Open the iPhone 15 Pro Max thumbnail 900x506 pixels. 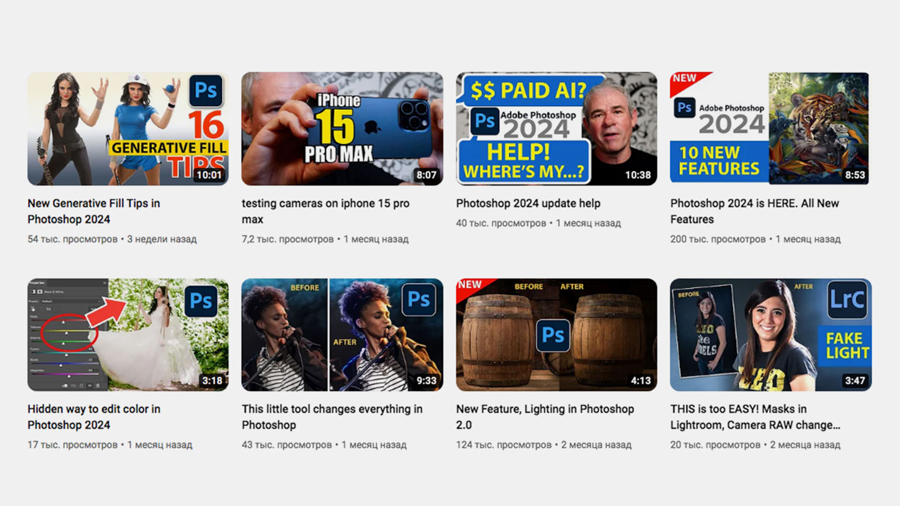coord(342,129)
